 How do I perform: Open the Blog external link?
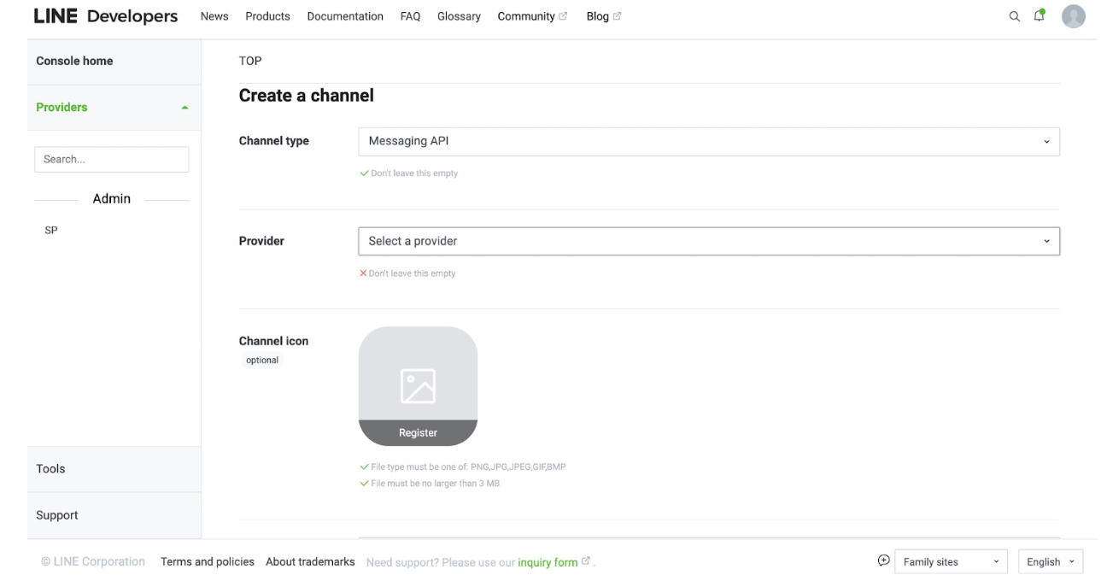tap(604, 16)
